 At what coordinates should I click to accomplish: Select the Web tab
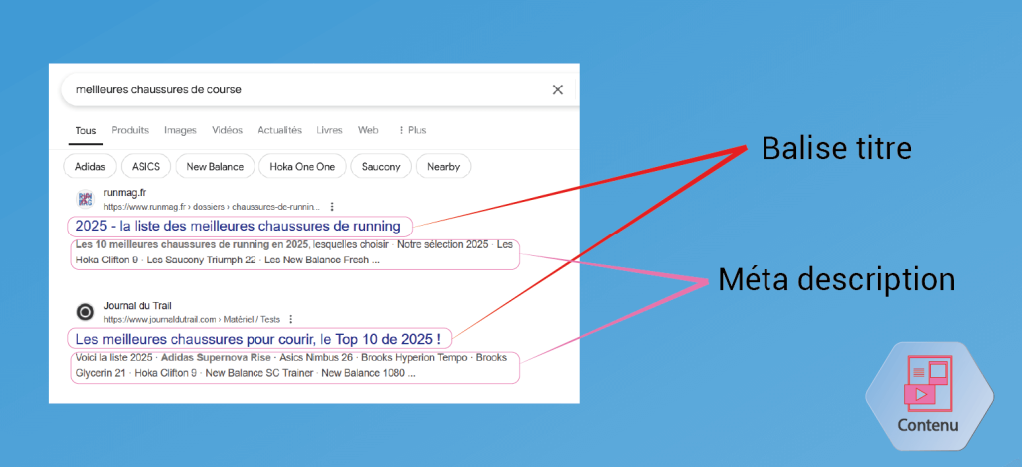coord(368,130)
